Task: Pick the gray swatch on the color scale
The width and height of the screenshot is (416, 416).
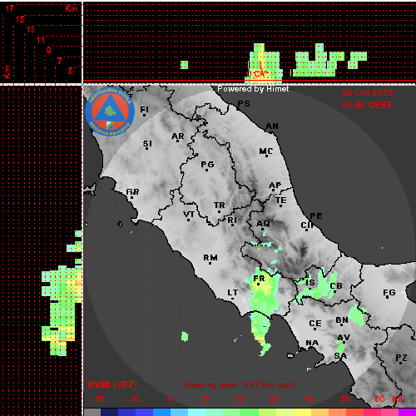Action: (x=92, y=412)
